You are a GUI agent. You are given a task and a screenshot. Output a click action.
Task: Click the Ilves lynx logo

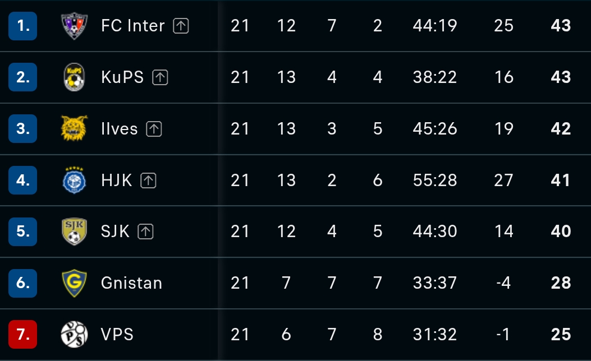coord(74,128)
